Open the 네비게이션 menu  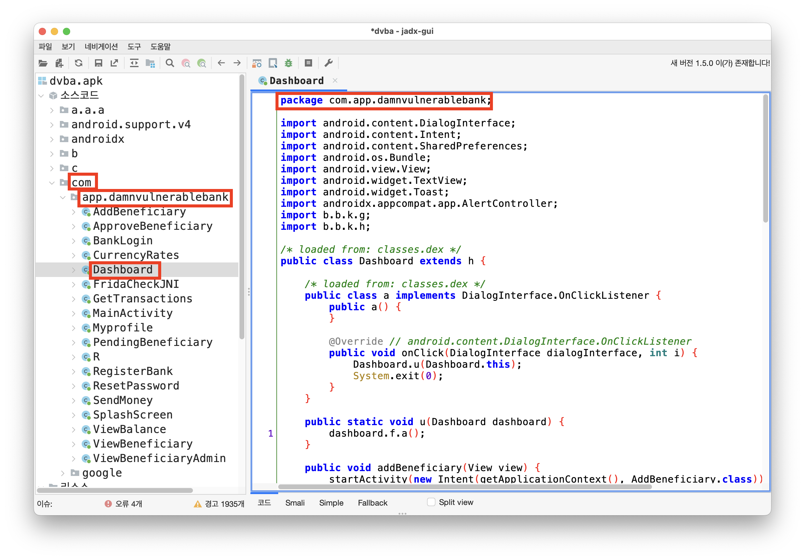[101, 47]
